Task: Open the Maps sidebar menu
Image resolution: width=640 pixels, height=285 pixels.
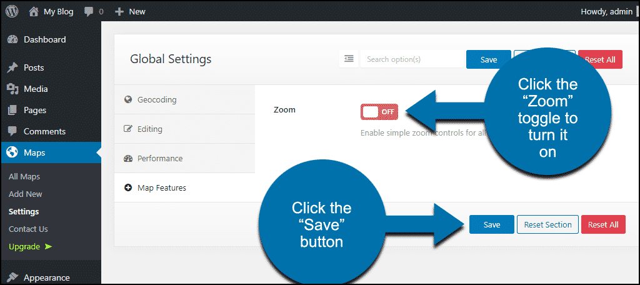Action: point(34,152)
